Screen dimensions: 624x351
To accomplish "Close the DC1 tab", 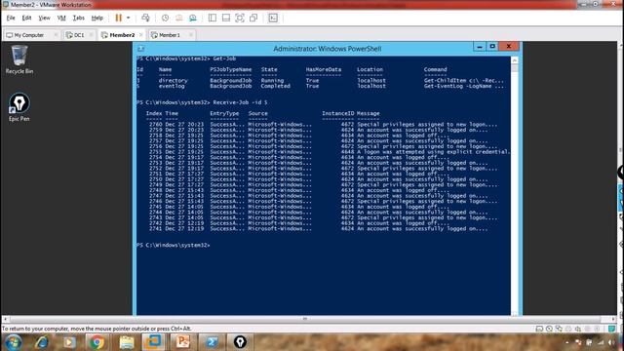I will pos(91,35).
